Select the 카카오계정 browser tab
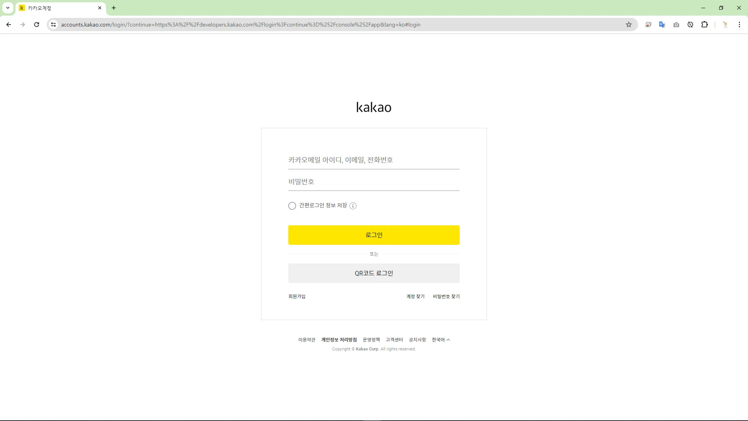 click(58, 8)
